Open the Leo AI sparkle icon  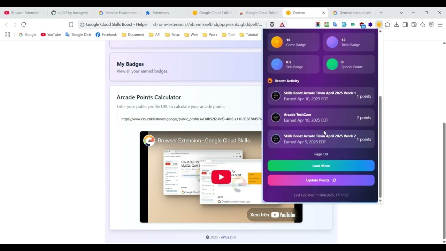(x=423, y=24)
